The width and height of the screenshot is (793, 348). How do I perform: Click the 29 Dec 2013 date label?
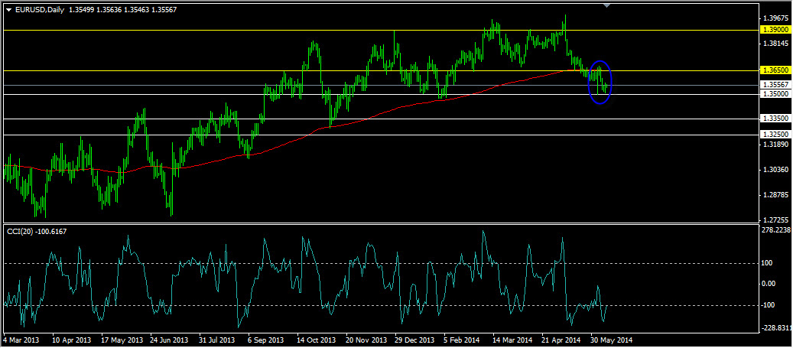pos(415,340)
